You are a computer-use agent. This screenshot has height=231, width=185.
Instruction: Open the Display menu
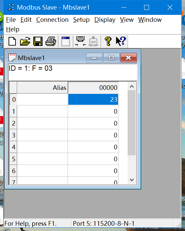[105, 20]
